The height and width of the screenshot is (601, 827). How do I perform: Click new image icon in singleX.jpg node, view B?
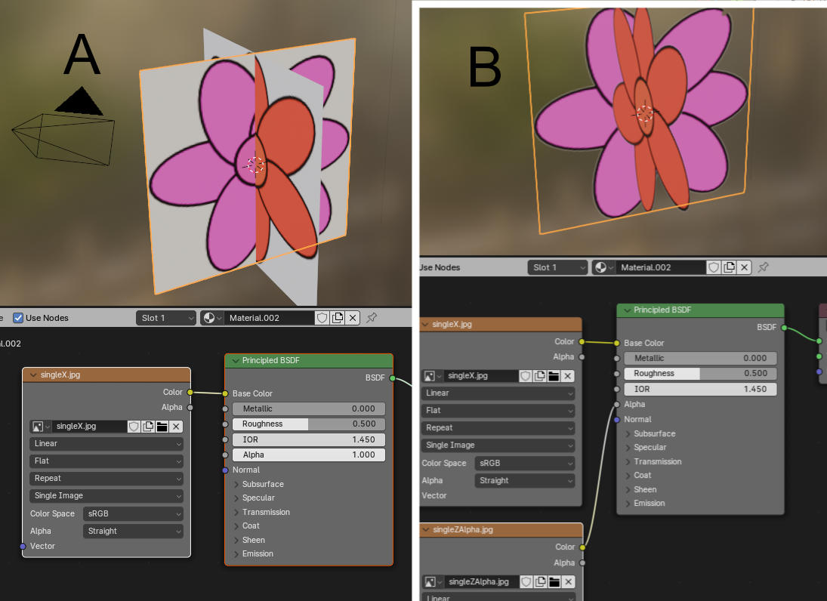[539, 376]
